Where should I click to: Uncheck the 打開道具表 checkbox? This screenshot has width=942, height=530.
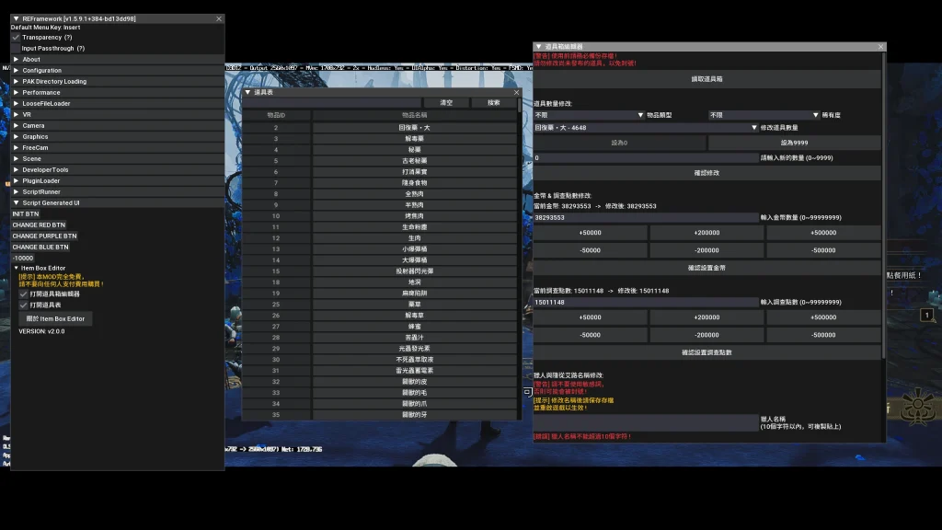[23, 305]
